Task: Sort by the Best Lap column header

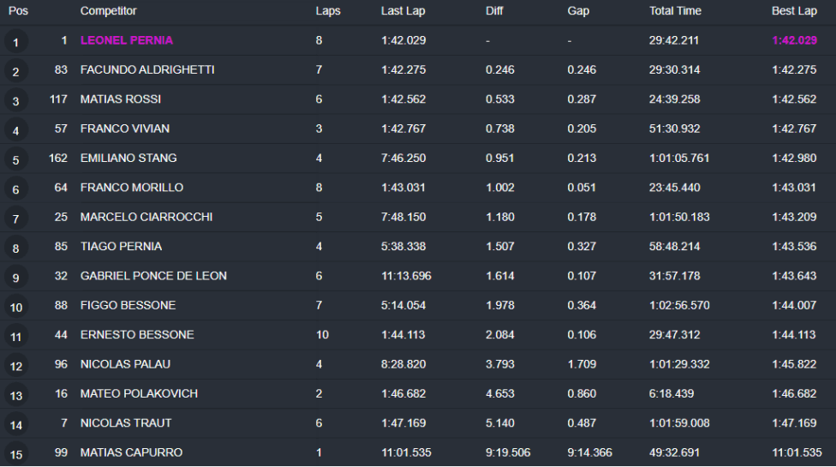Action: click(x=794, y=11)
